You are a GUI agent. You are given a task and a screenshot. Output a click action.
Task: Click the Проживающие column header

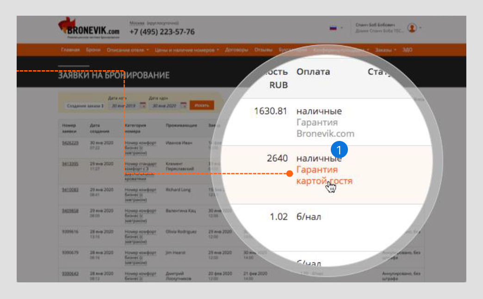[x=181, y=126]
